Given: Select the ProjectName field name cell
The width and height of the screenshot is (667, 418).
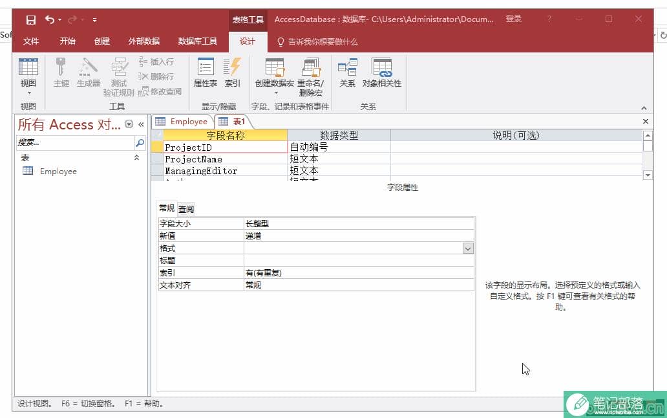Looking at the screenshot, I should [x=225, y=159].
